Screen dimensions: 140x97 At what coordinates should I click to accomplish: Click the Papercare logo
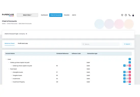[8, 15]
